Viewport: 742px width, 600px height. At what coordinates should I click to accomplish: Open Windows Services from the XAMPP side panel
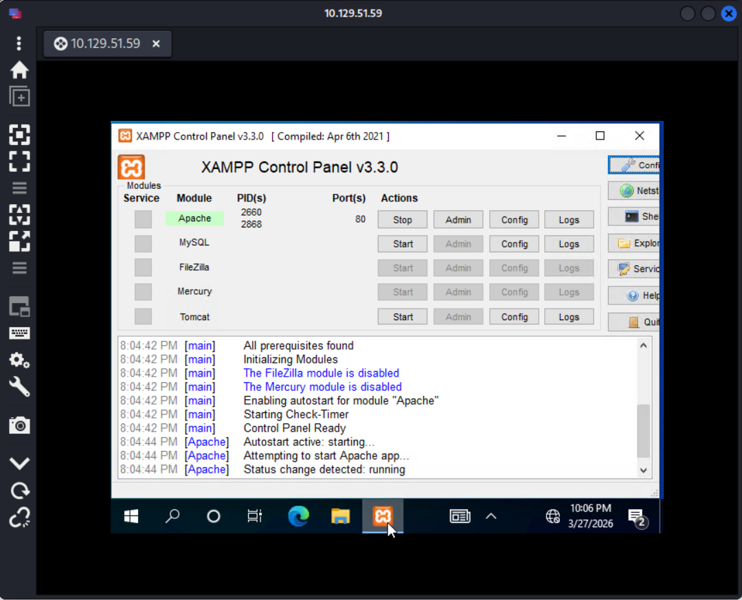636,269
